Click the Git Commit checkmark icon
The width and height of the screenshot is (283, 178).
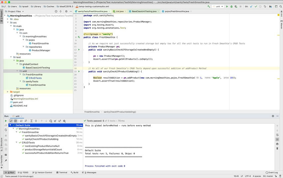pos(255,6)
